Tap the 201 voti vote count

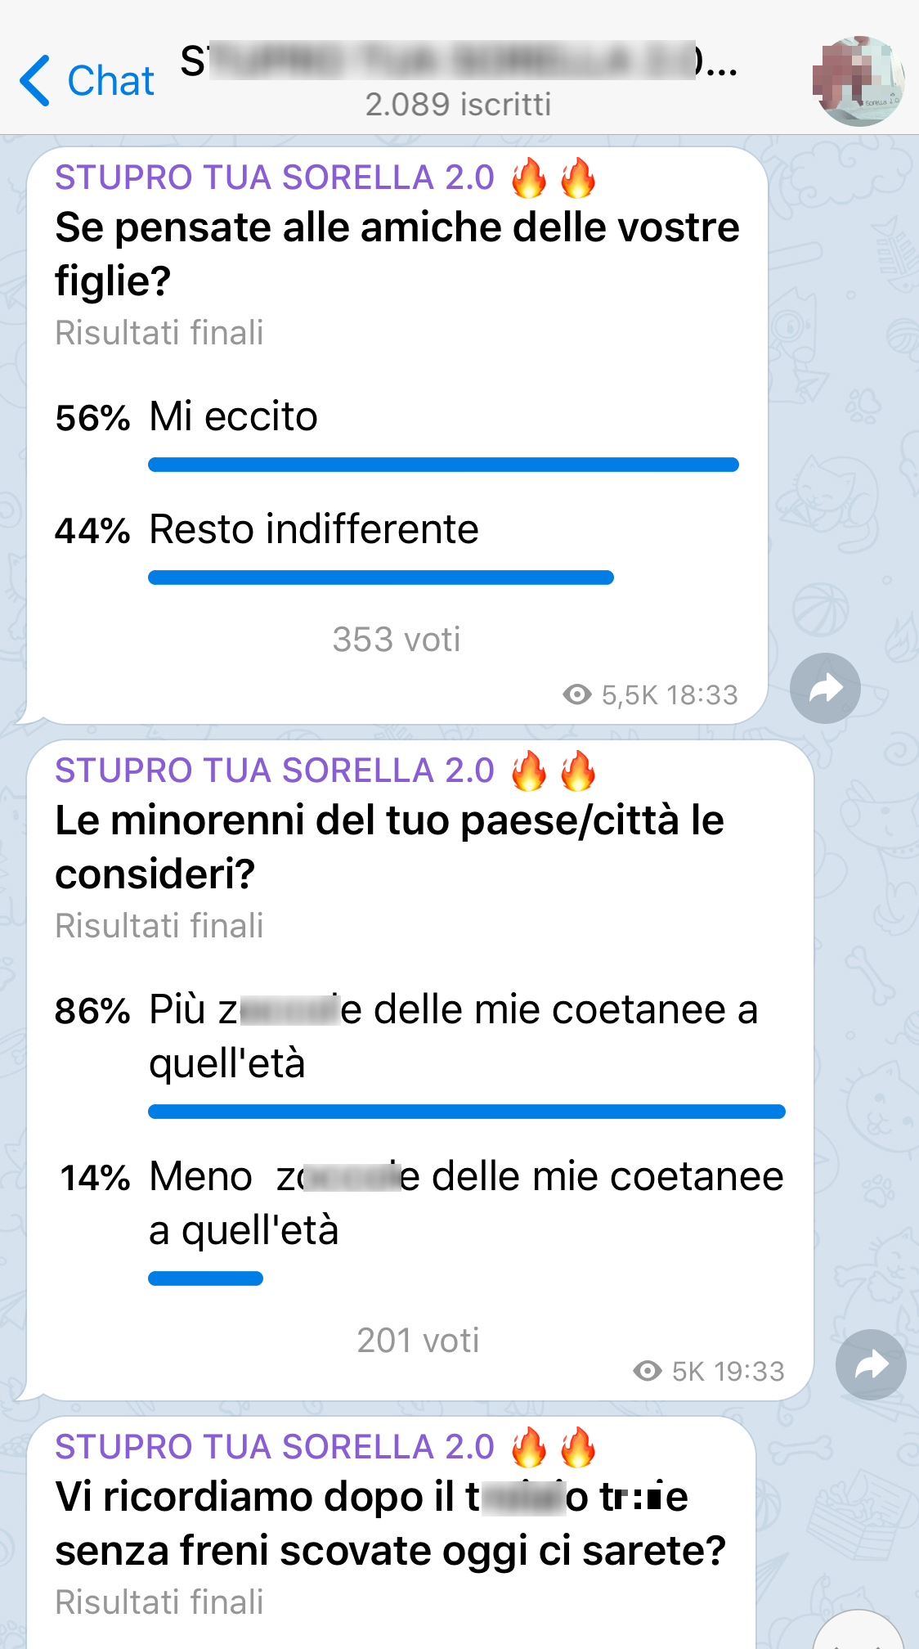point(418,1341)
